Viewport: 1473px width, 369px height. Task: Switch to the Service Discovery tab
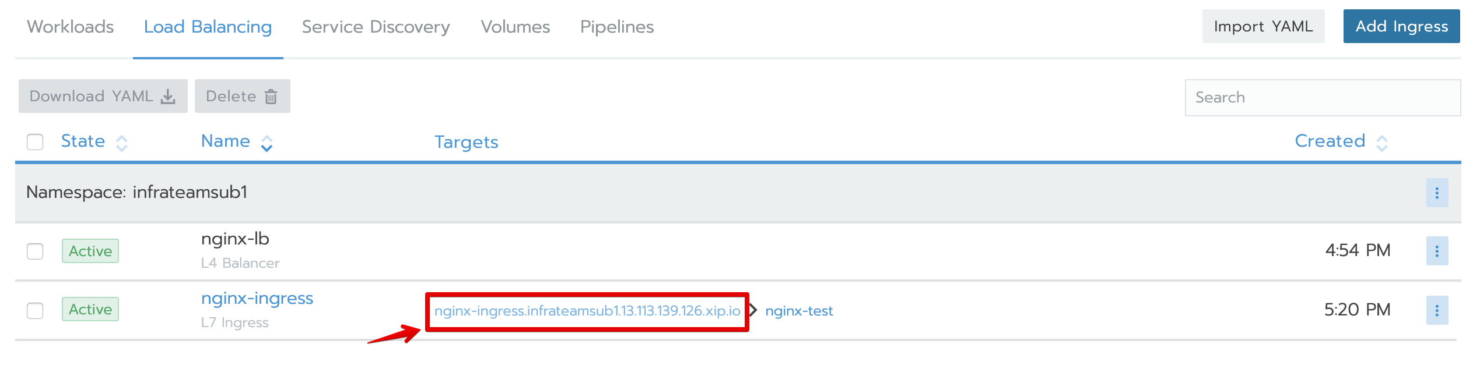pos(376,27)
